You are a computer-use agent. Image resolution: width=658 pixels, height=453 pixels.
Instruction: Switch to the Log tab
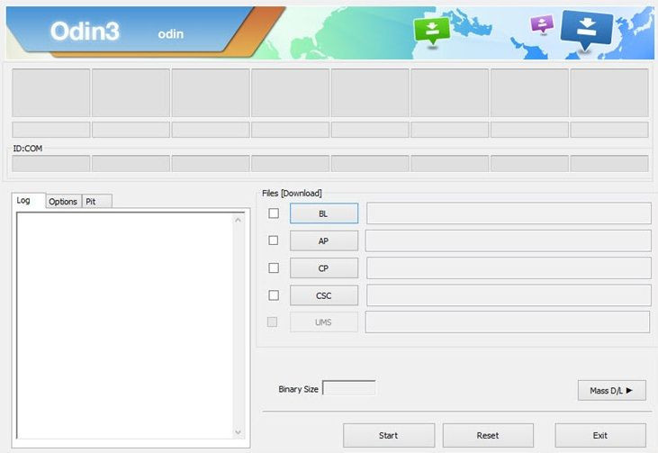[x=29, y=201]
